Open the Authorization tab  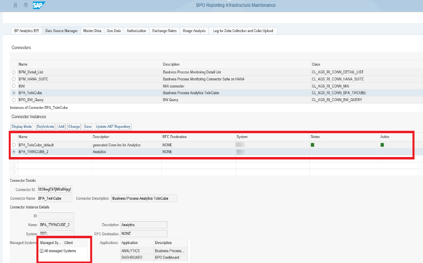click(136, 31)
